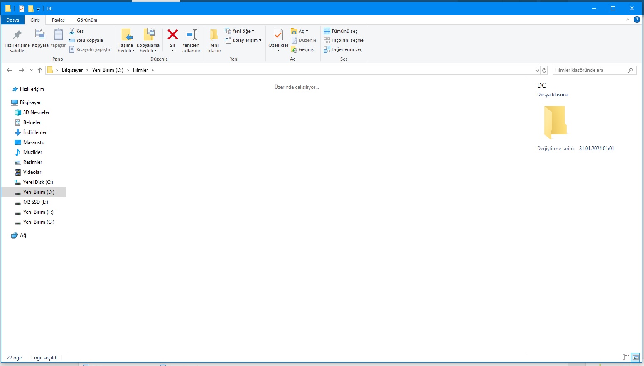Open Müzikler in the sidebar
This screenshot has height=366, width=644.
click(32, 152)
